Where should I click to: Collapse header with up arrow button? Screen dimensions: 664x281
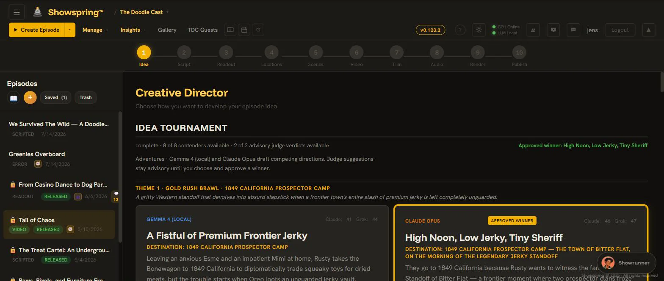point(648,30)
